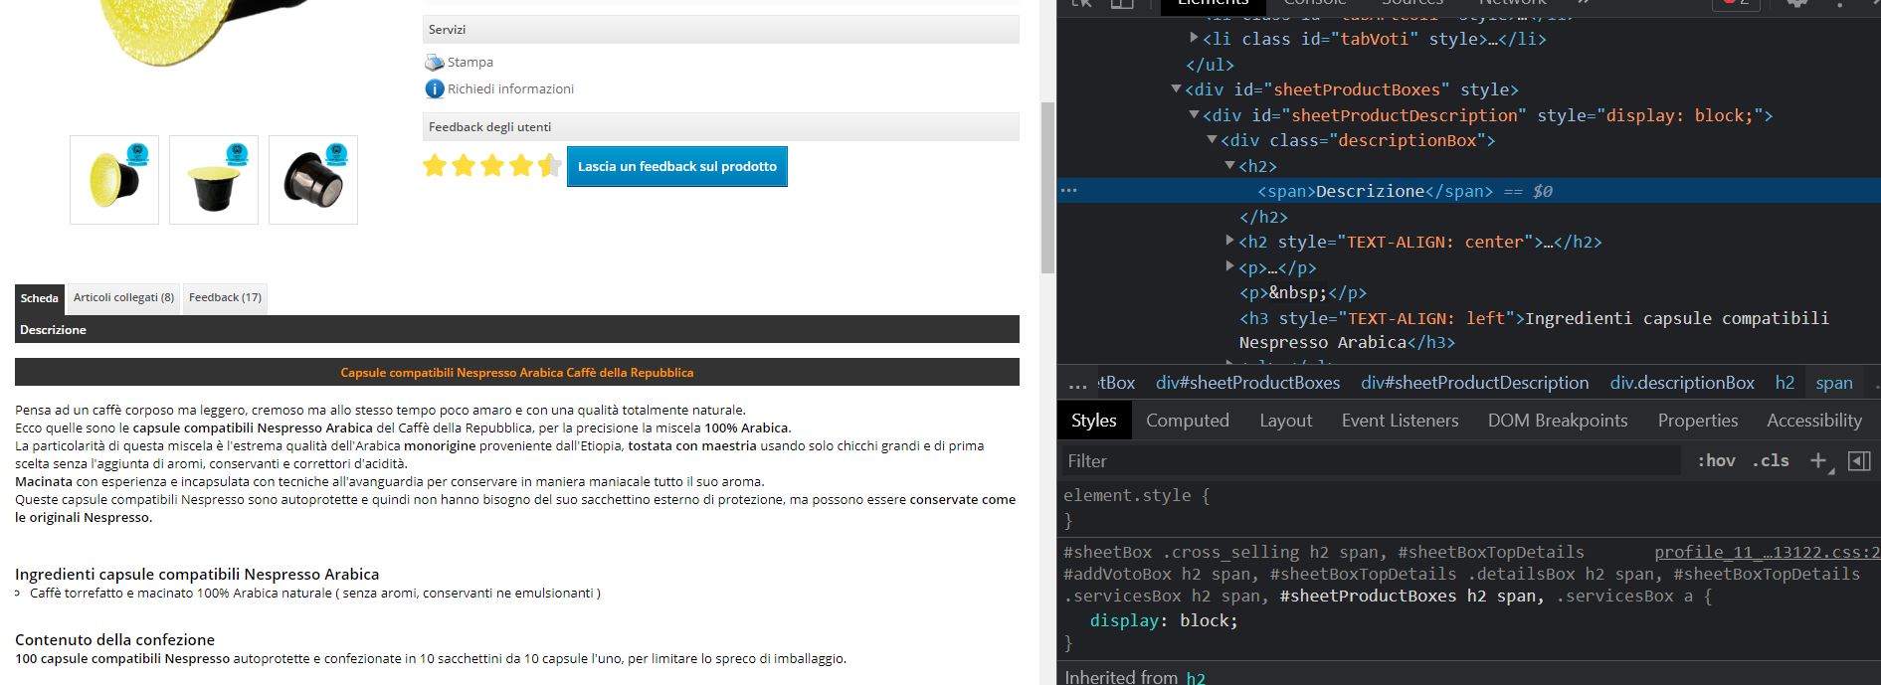Click the breadcrumb overflow ellipsis
1881x685 pixels.
1077,384
